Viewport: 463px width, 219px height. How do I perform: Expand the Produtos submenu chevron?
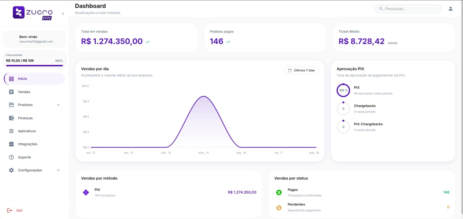coord(58,105)
